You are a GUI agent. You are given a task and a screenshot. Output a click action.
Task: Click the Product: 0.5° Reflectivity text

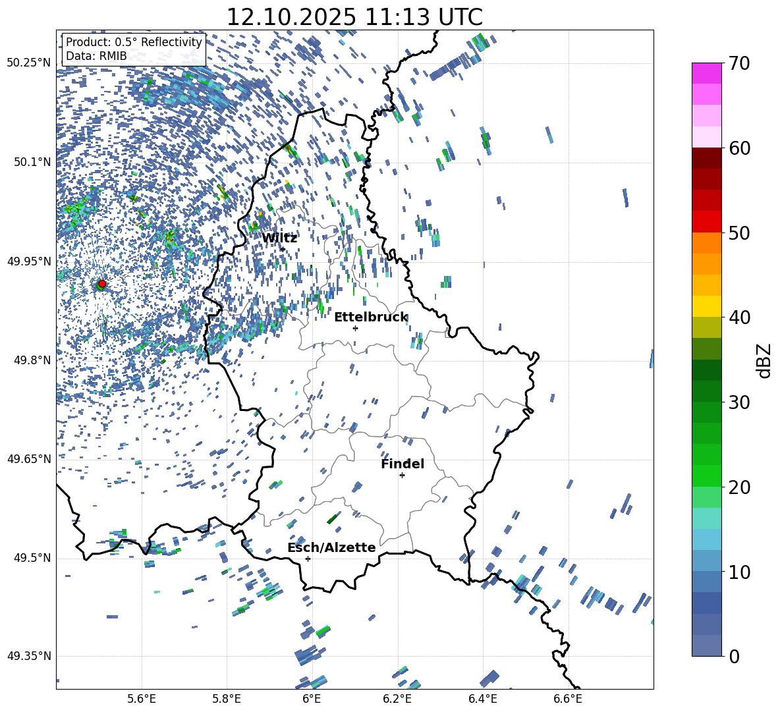coord(134,42)
